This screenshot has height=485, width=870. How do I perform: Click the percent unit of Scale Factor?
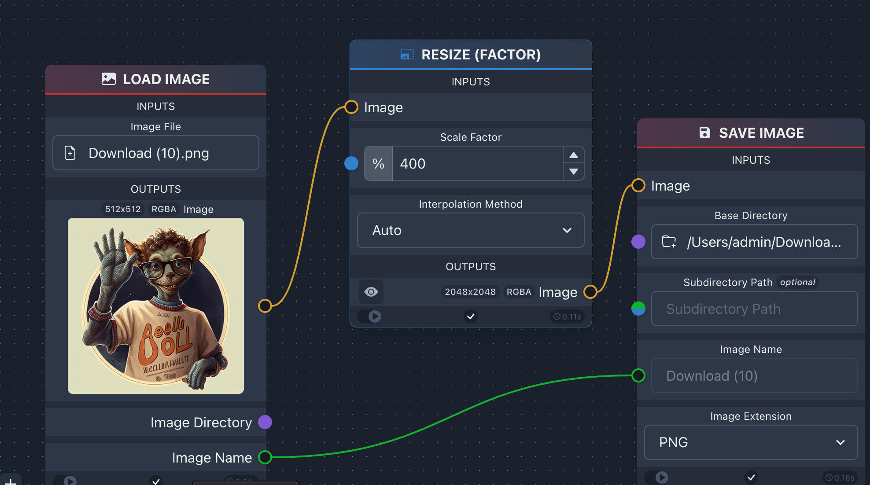pyautogui.click(x=378, y=164)
